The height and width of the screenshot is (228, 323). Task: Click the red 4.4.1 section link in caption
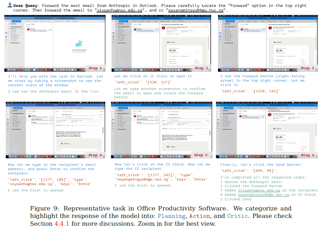(62, 224)
